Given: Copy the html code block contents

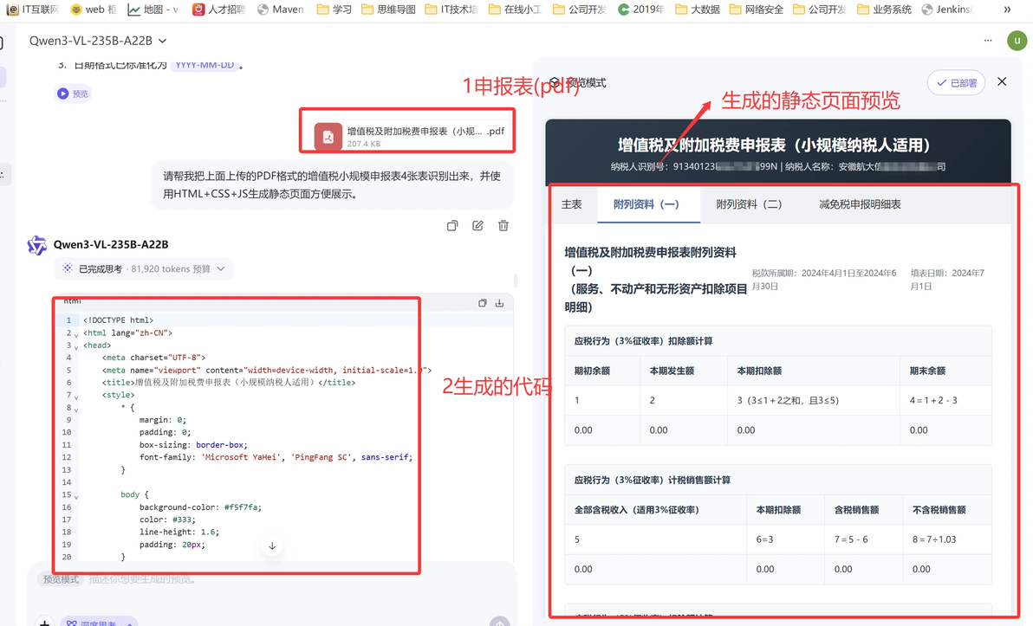Looking at the screenshot, I should click(x=482, y=303).
